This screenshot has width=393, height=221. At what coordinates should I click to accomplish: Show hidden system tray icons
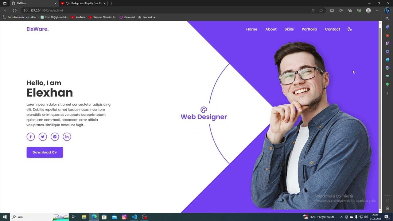click(x=341, y=217)
